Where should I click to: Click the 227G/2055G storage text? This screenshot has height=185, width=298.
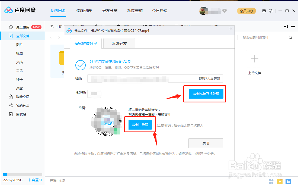click(x=13, y=180)
